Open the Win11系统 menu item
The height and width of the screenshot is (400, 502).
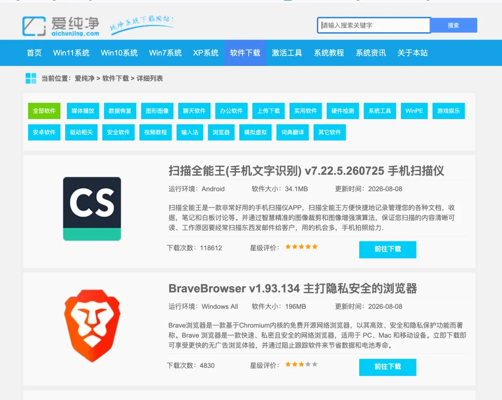71,53
